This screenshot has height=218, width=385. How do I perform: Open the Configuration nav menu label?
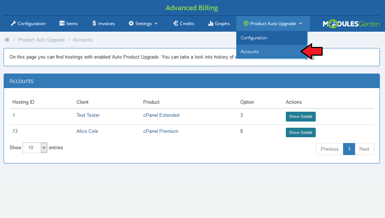(x=32, y=24)
